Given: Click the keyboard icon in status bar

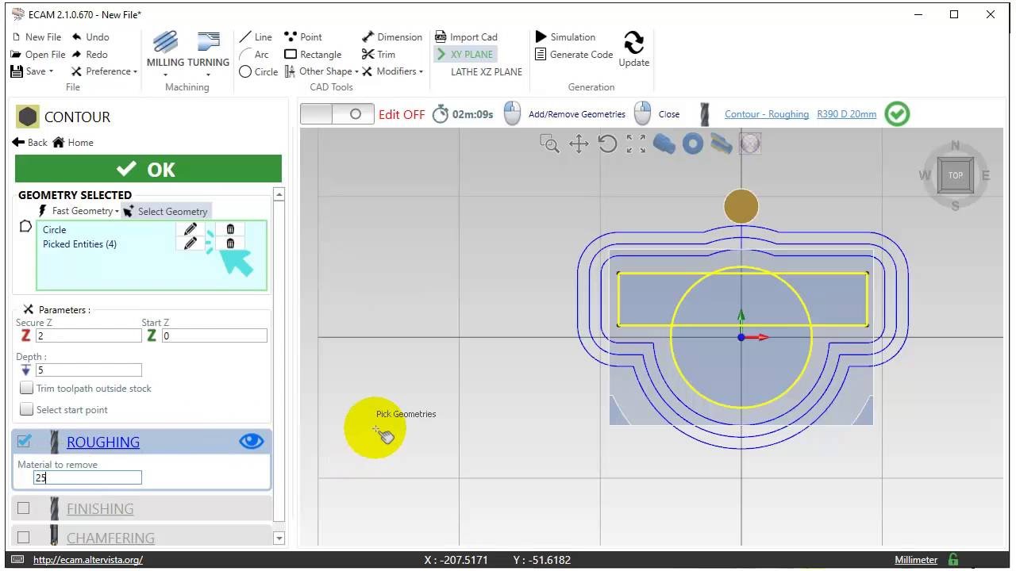Looking at the screenshot, I should [x=17, y=560].
